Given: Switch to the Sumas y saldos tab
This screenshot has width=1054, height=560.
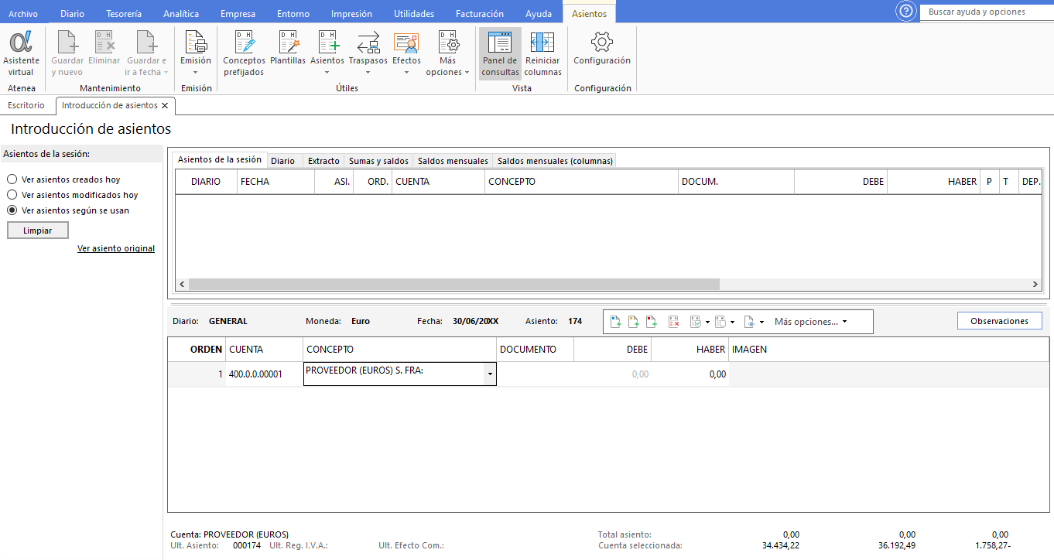Looking at the screenshot, I should click(x=378, y=161).
